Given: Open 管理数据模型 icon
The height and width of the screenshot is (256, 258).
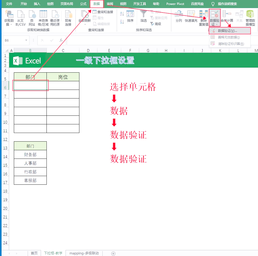Looking at the screenshot, I should 250,14.
